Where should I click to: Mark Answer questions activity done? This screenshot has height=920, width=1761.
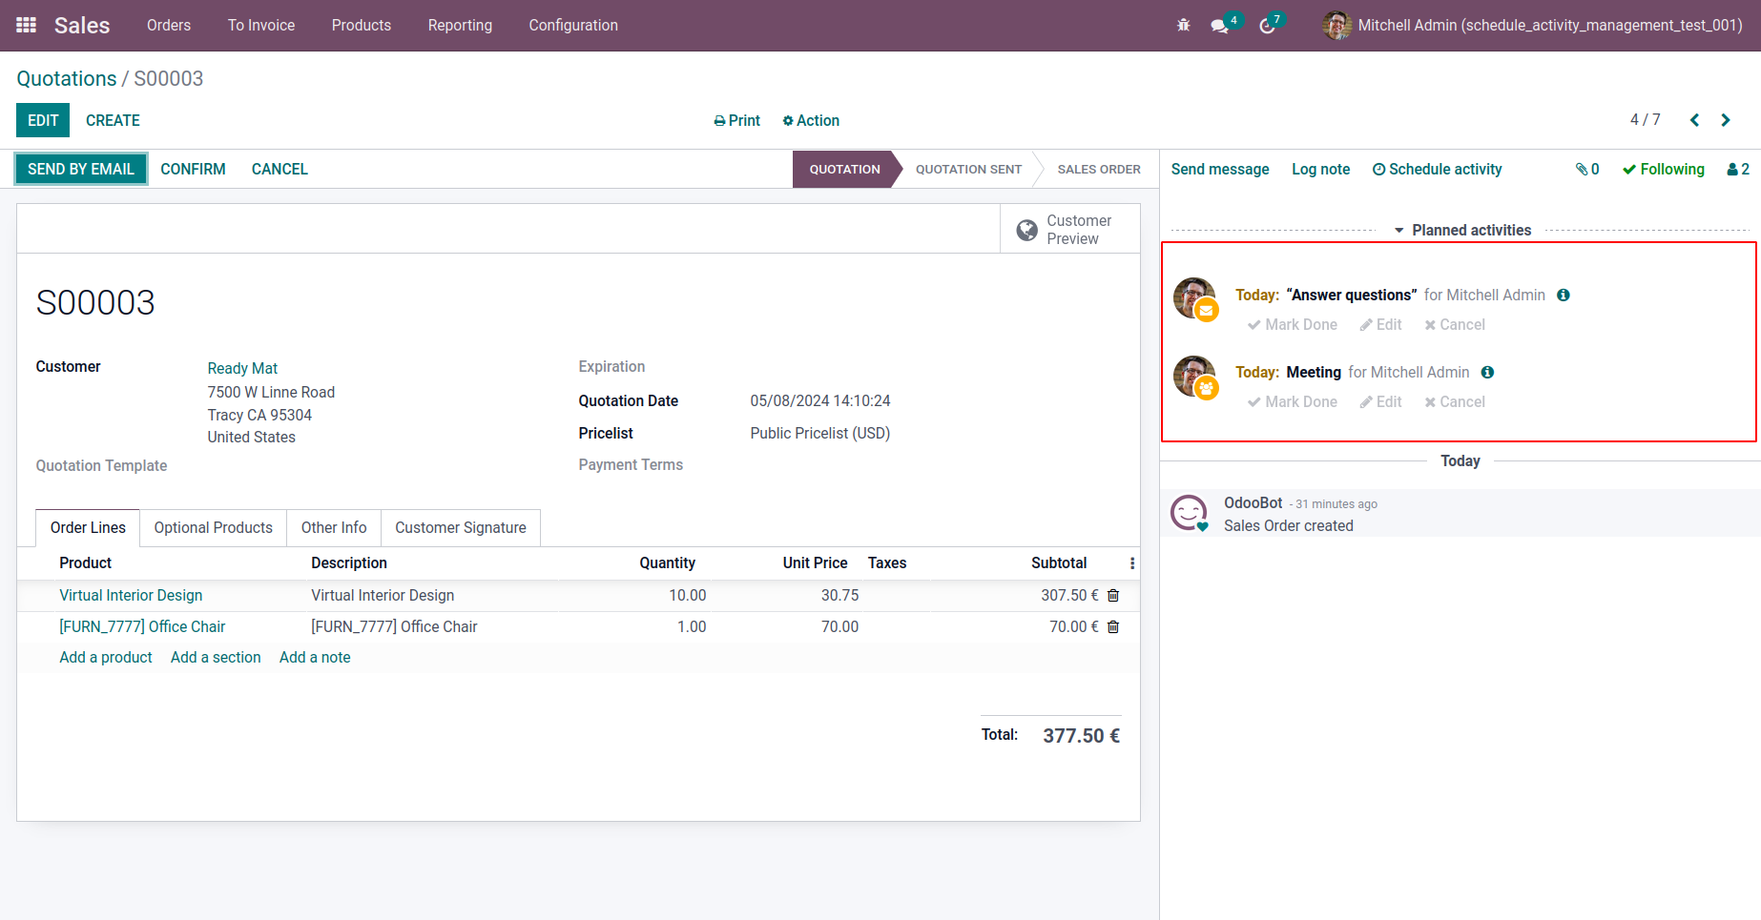(x=1293, y=324)
